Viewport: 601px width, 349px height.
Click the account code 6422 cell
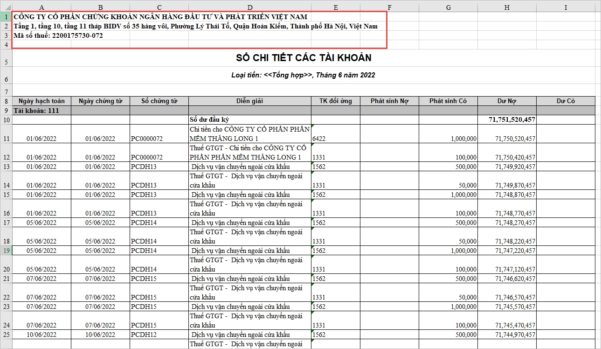[x=335, y=139]
